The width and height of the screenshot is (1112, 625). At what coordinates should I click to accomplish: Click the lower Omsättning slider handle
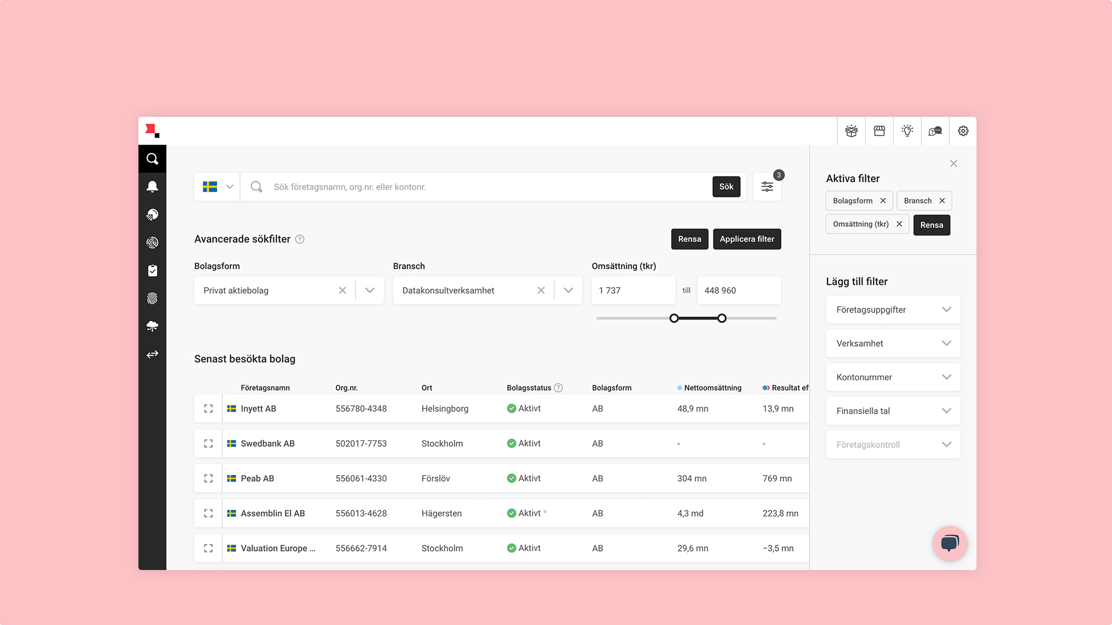point(674,318)
